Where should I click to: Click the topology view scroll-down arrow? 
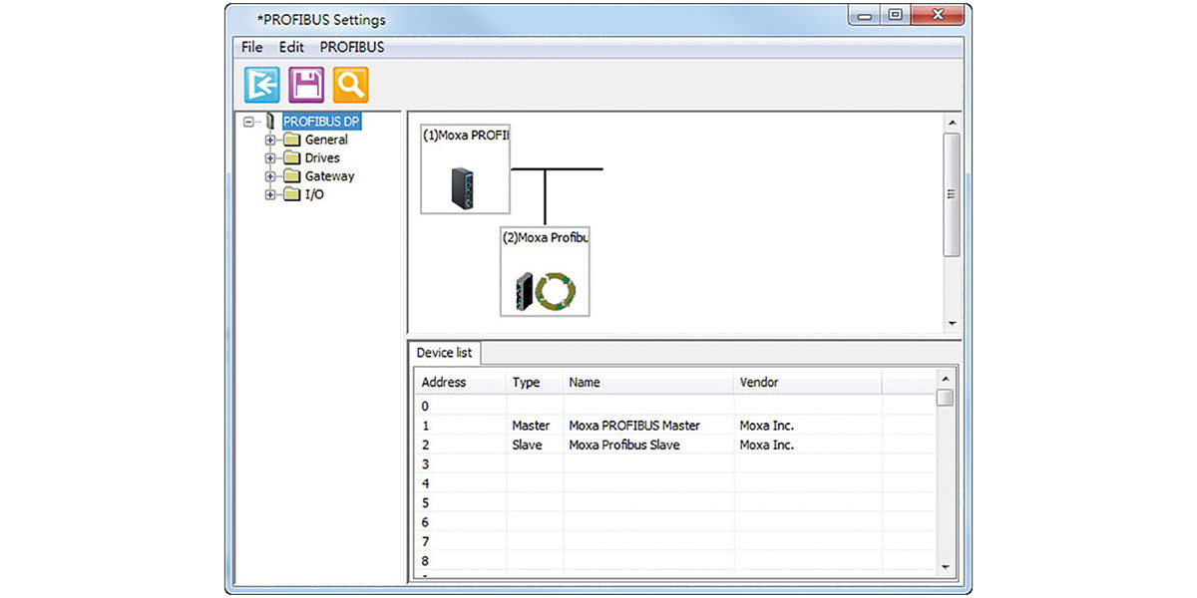click(x=952, y=324)
